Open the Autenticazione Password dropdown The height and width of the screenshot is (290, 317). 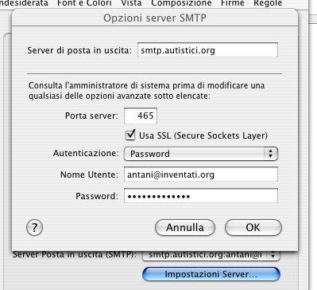pyautogui.click(x=201, y=154)
